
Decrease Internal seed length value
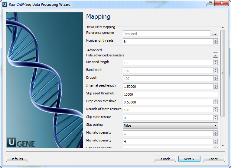click(x=215, y=87)
